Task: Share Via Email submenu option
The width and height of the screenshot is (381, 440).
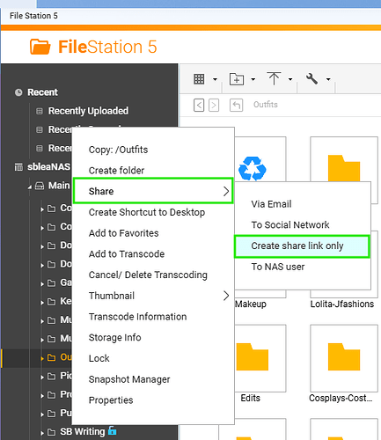Action: click(271, 204)
